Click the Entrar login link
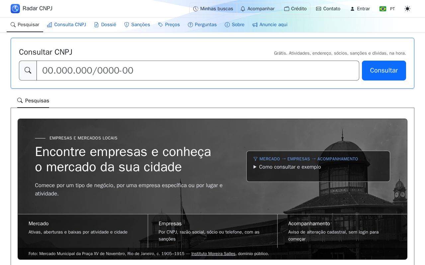 point(360,9)
